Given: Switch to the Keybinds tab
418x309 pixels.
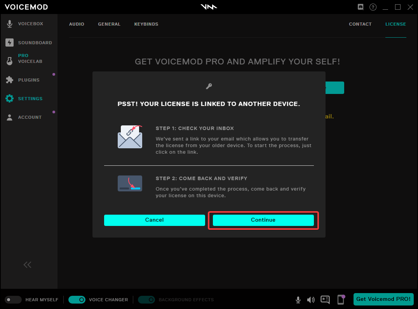Looking at the screenshot, I should 146,24.
